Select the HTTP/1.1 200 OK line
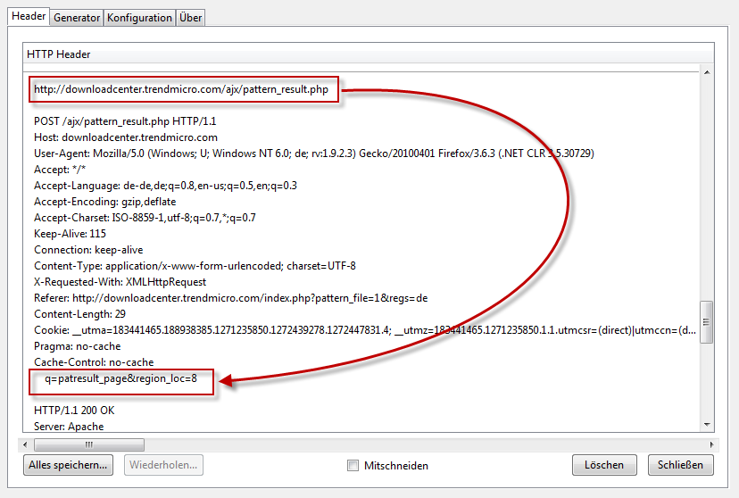Viewport: 739px width, 498px height. pyautogui.click(x=74, y=411)
